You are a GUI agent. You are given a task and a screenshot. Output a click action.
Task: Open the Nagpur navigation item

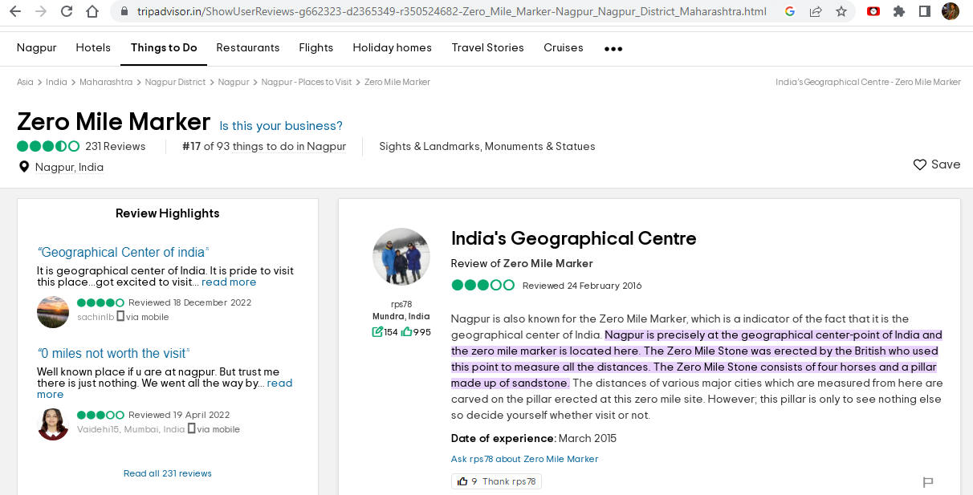[37, 47]
